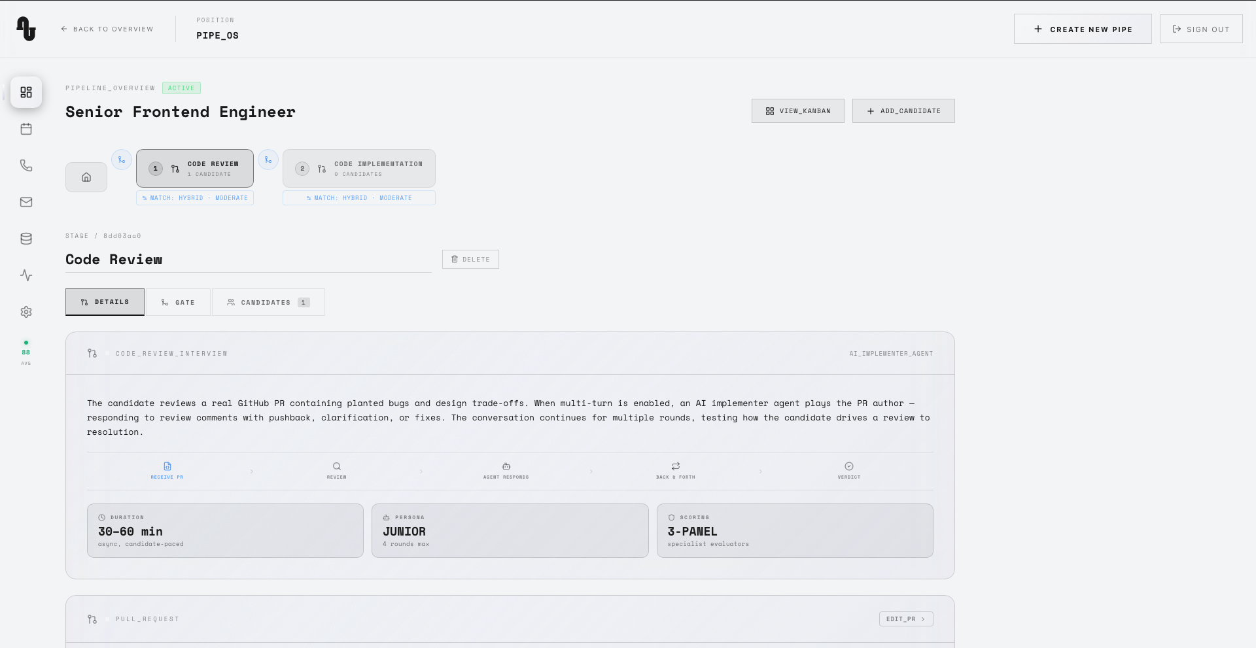Image resolution: width=1256 pixels, height=648 pixels.
Task: Click the AI_IMPLEMENTER_AGENT label
Action: click(x=891, y=354)
